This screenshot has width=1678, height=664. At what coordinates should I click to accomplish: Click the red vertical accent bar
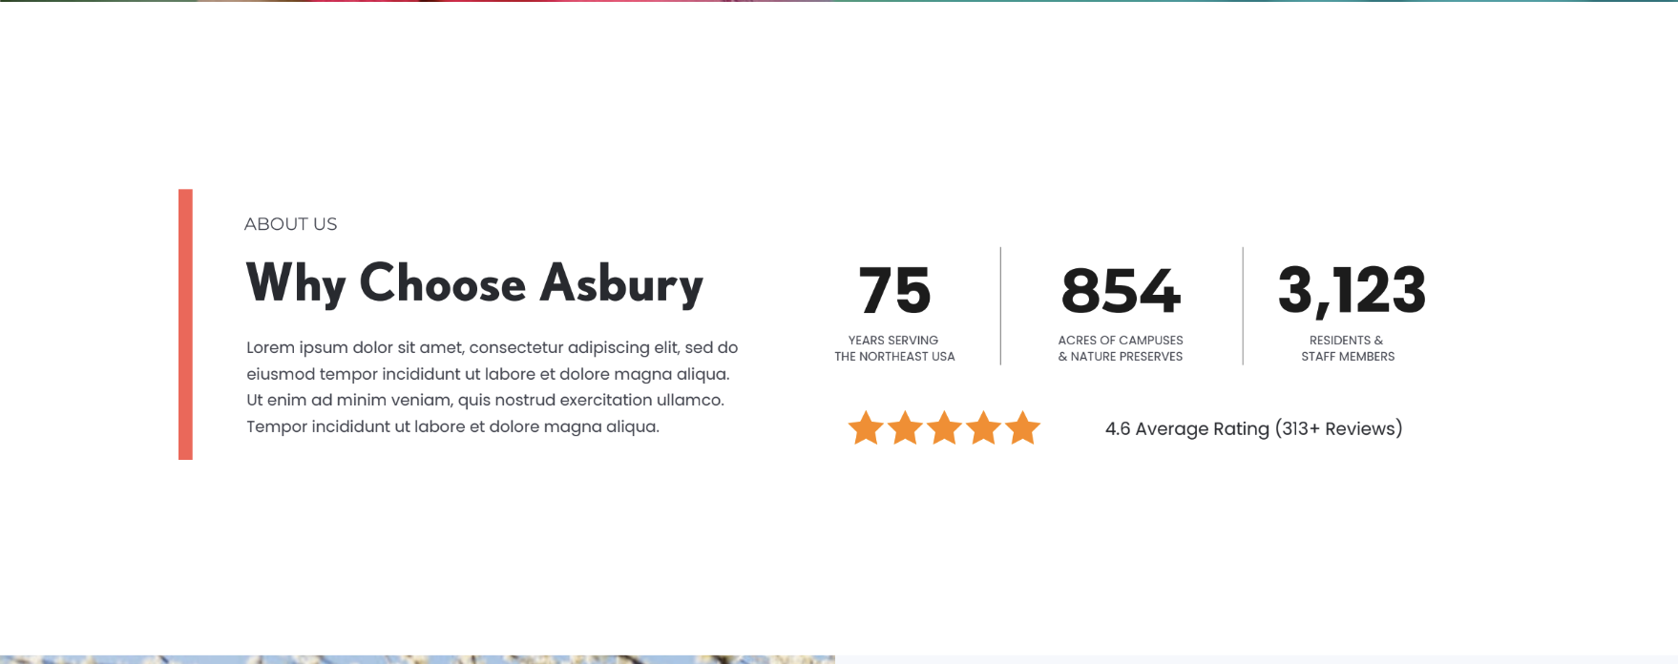[x=185, y=324]
